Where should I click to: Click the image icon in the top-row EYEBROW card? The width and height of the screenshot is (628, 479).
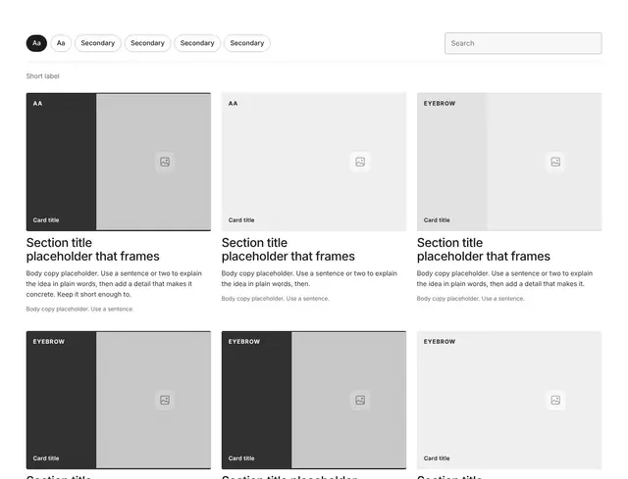pyautogui.click(x=555, y=162)
